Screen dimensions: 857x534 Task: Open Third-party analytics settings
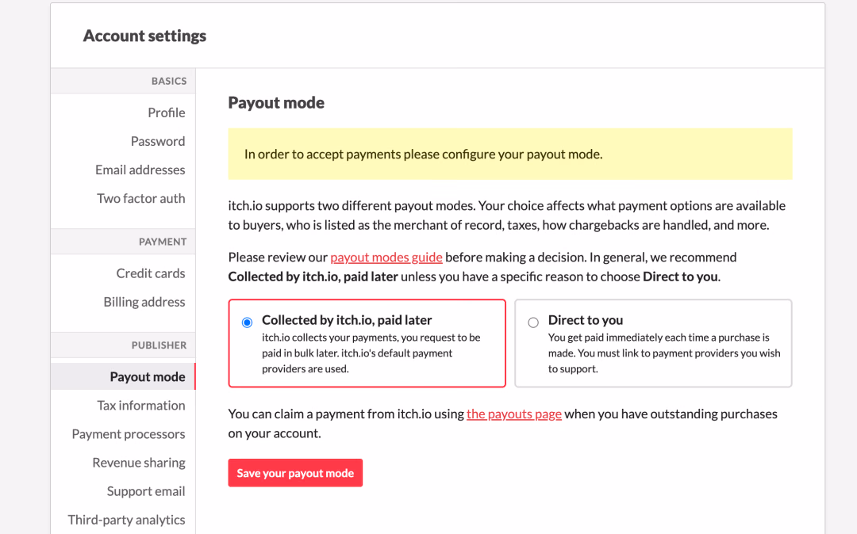tap(126, 519)
